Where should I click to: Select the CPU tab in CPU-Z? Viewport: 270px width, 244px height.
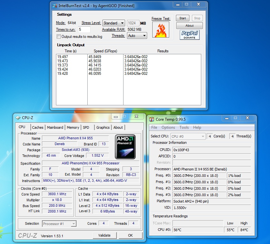point(22,127)
